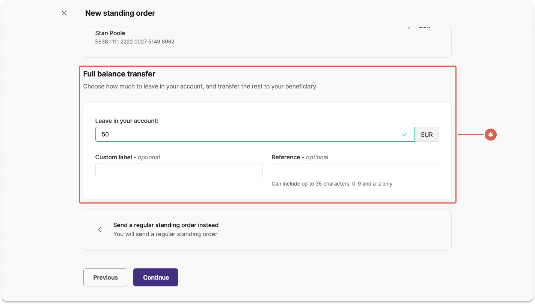535x304 pixels.
Task: Click the Leave in your account label
Action: pyautogui.click(x=127, y=121)
